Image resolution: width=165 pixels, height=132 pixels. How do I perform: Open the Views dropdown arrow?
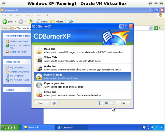point(73,22)
